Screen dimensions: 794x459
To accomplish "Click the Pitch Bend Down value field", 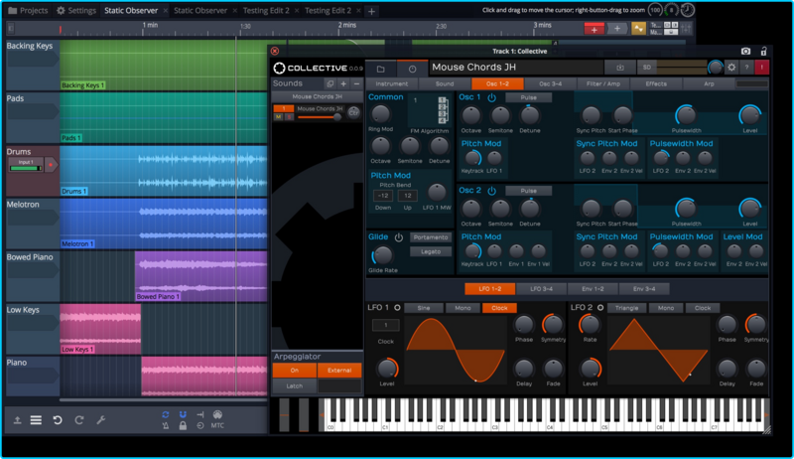I will click(383, 196).
